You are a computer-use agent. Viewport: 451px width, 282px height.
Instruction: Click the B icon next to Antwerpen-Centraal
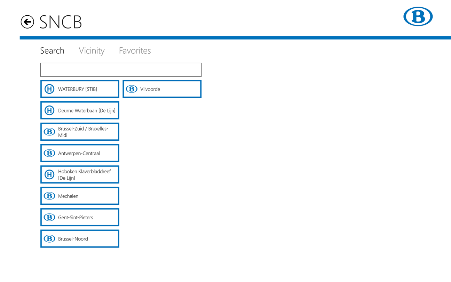[x=49, y=153]
